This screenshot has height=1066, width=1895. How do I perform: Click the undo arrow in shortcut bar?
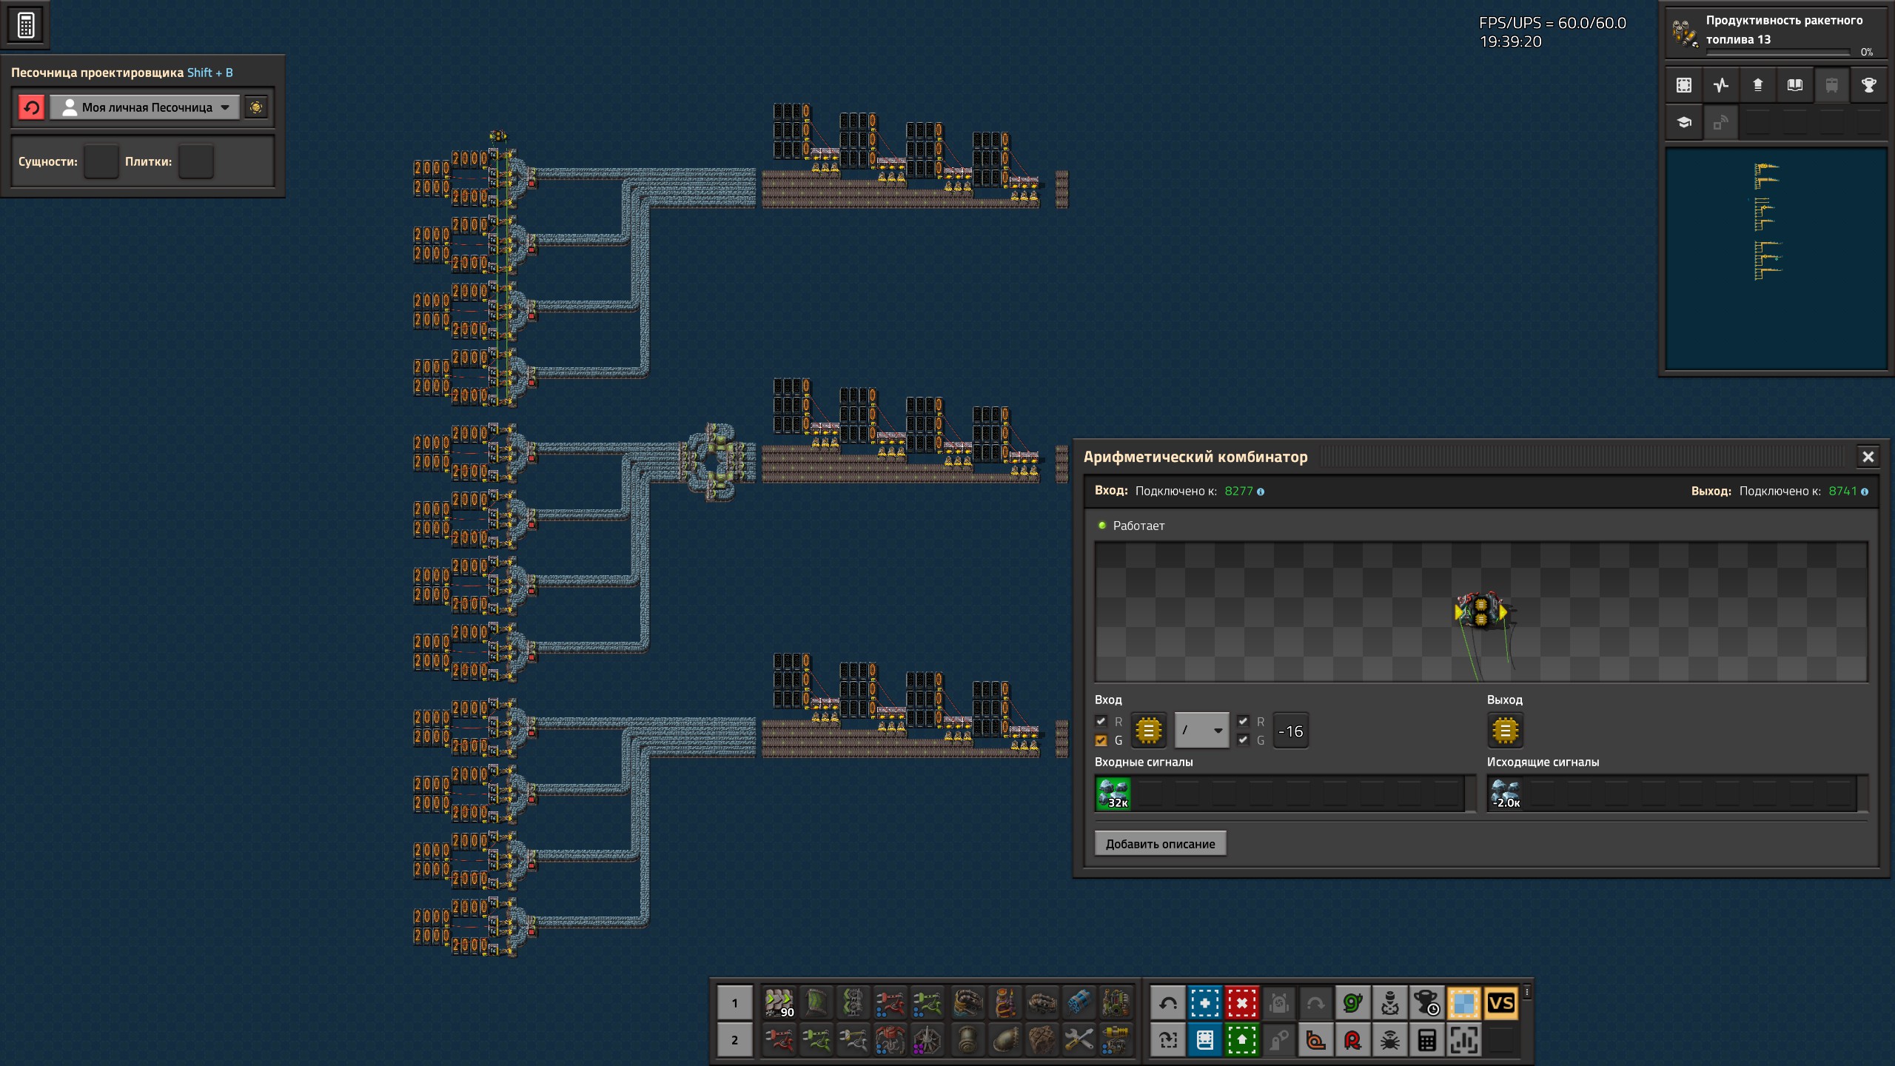pos(1168,1003)
